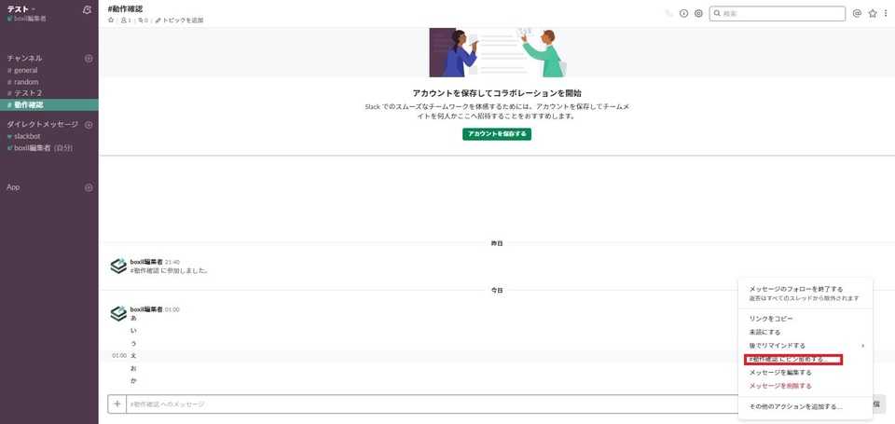Image resolution: width=895 pixels, height=424 pixels.
Task: Click user status boxil編集者 under workspace name
Action: click(x=27, y=19)
